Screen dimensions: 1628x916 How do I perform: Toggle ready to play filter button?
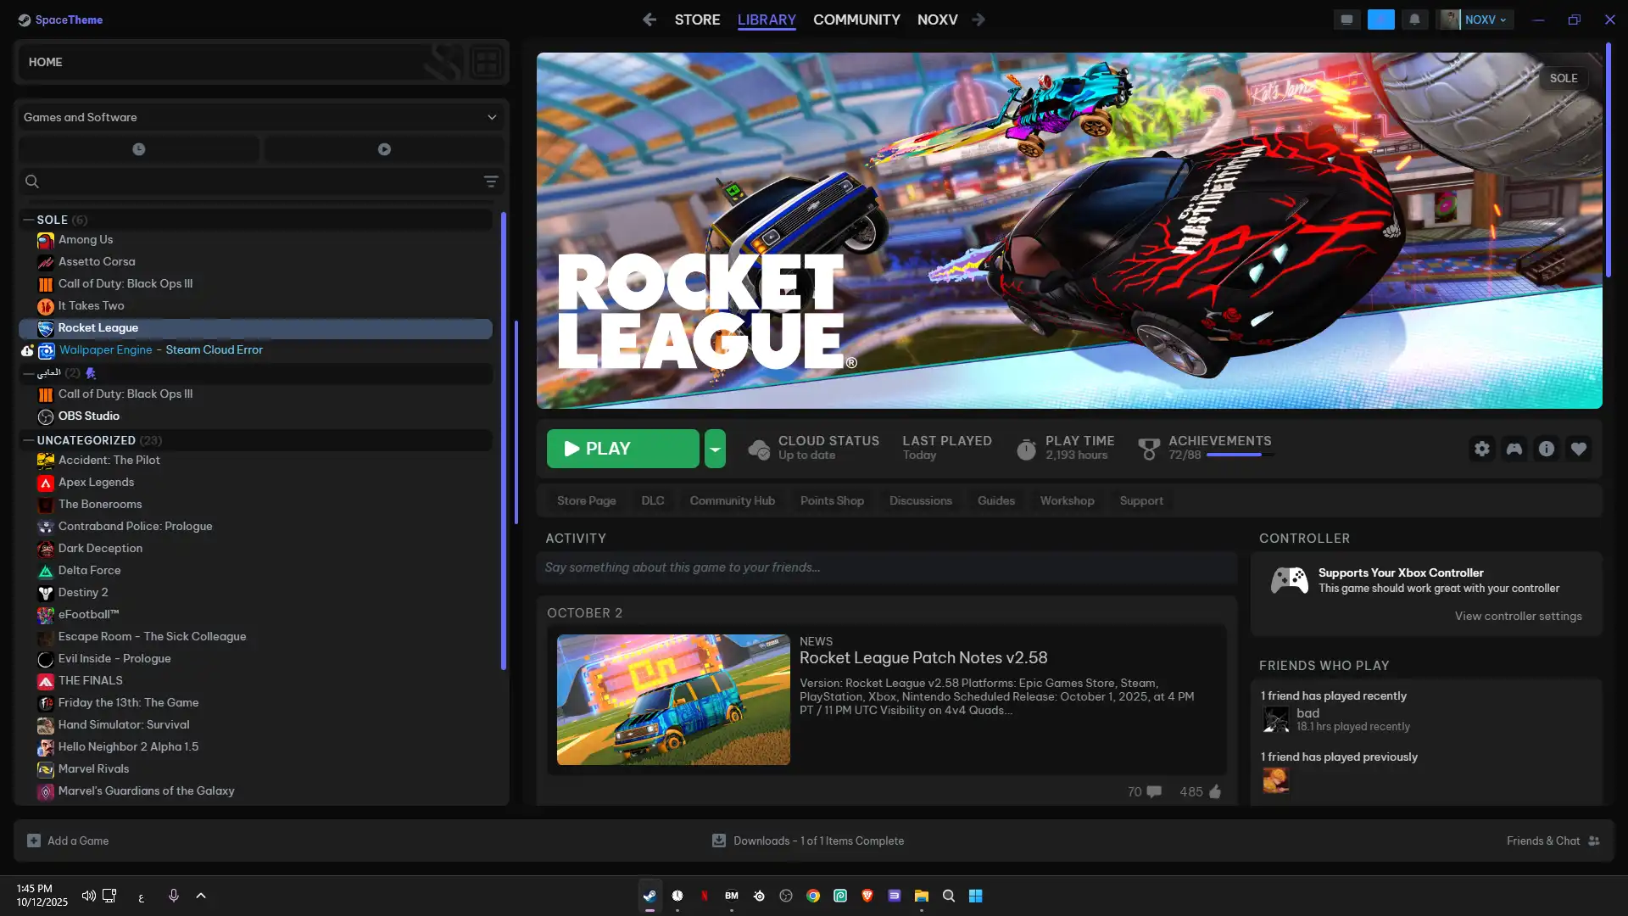(x=384, y=149)
